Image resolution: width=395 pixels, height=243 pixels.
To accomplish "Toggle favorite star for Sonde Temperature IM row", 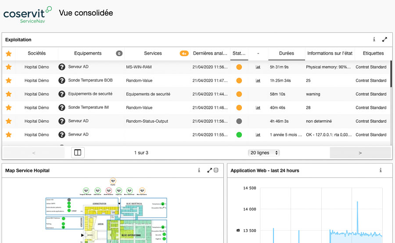I will 9,107.
